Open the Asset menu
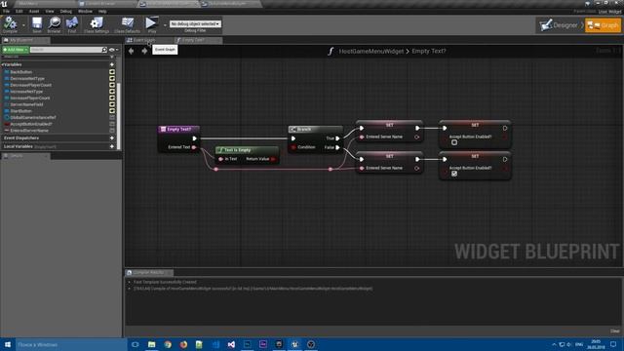 coord(34,11)
